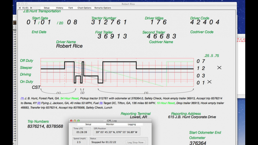Click the Log Stop Now button
This screenshot has height=145, width=258.
pos(136,142)
